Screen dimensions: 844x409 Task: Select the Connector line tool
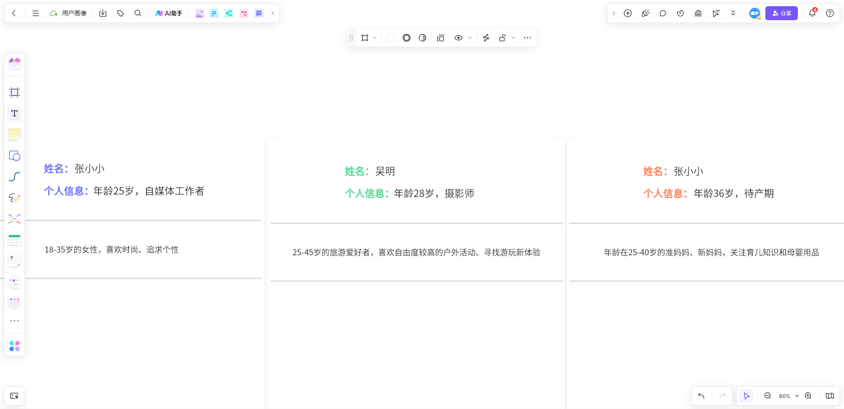click(15, 177)
